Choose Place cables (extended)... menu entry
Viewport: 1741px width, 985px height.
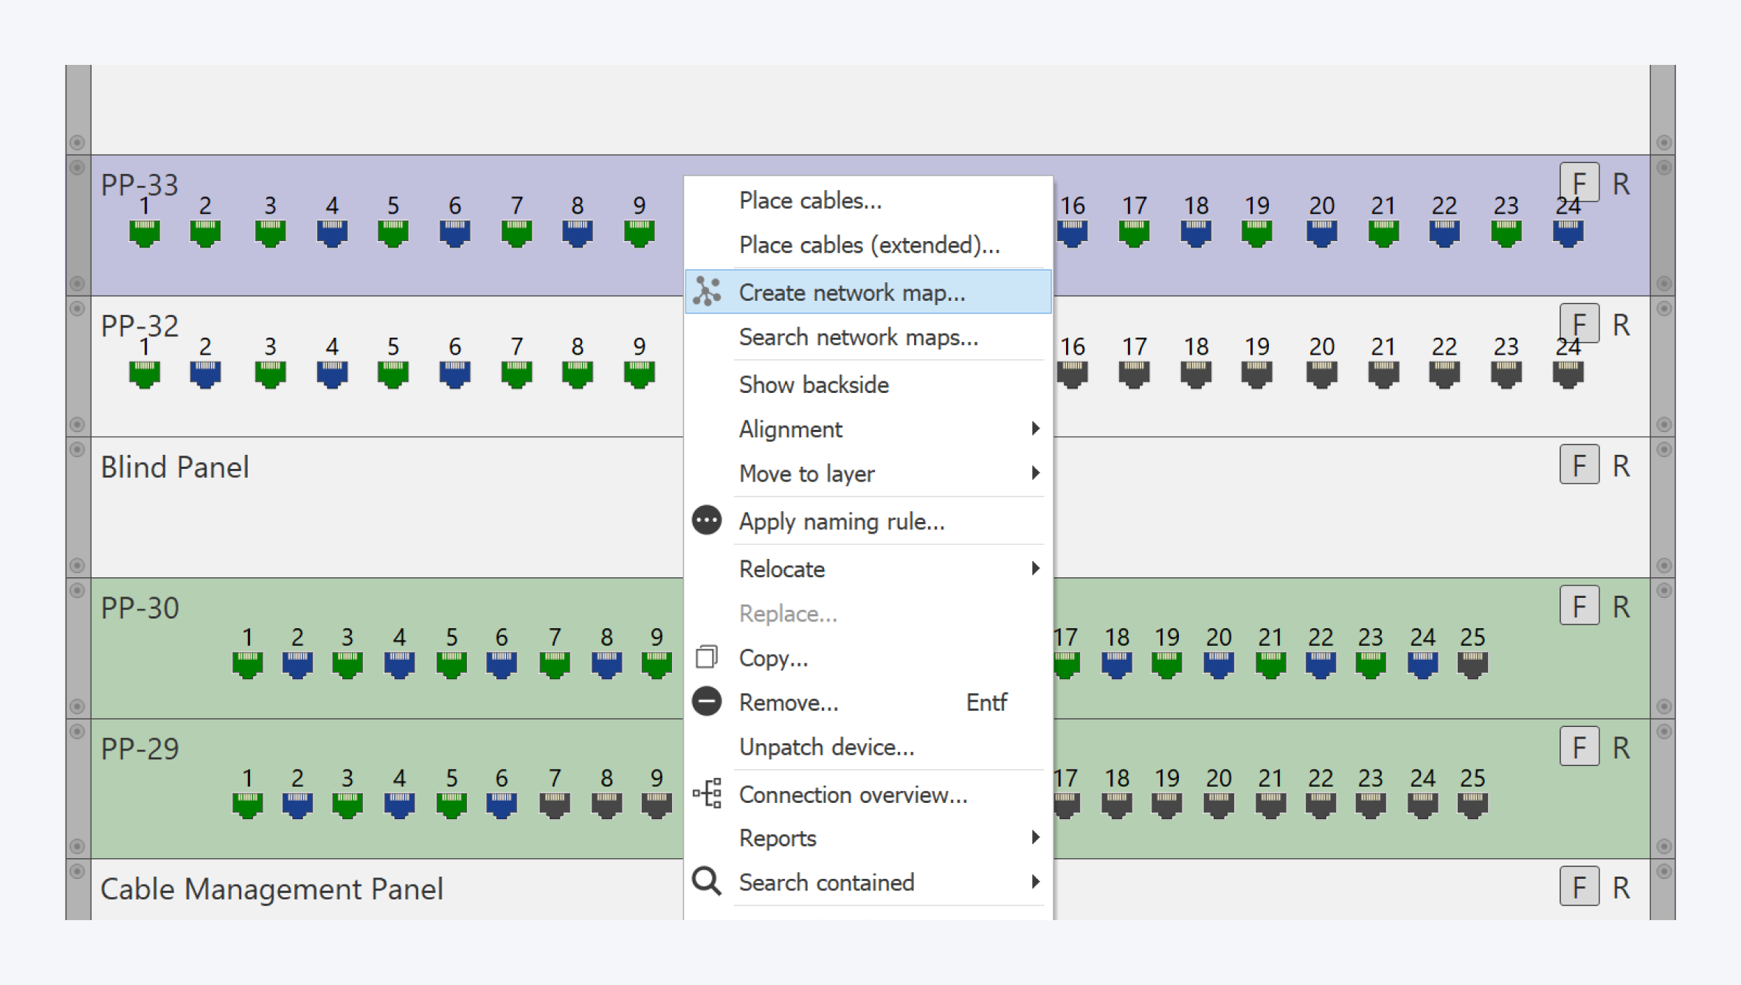point(869,245)
